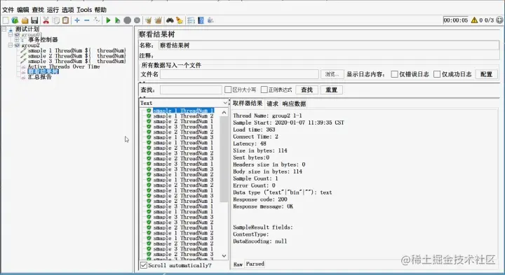Open the 编辑 menu

23,10
